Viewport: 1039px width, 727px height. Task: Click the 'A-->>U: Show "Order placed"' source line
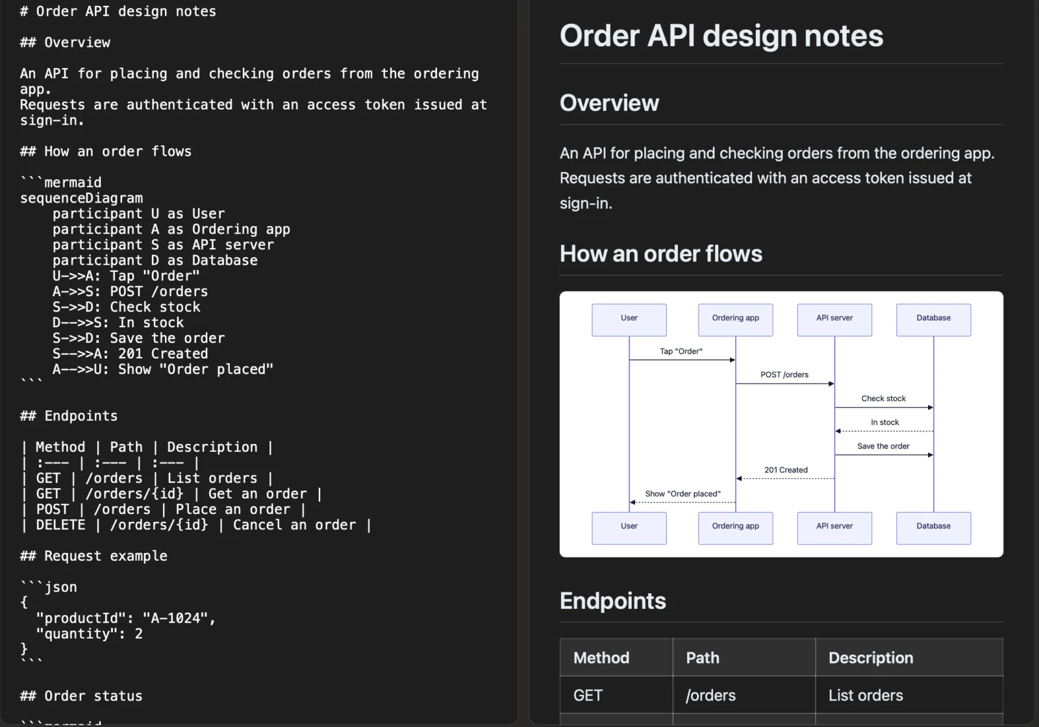point(163,369)
